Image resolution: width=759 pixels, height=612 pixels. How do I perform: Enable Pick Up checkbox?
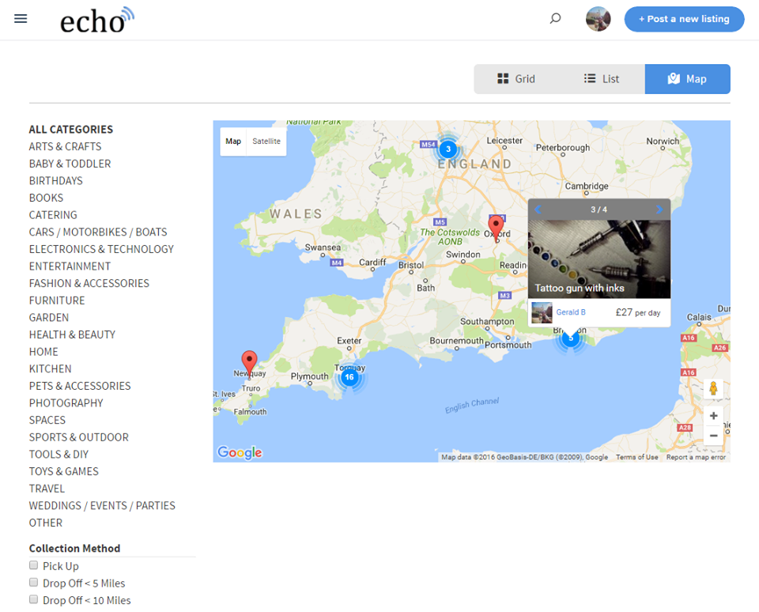pos(33,565)
